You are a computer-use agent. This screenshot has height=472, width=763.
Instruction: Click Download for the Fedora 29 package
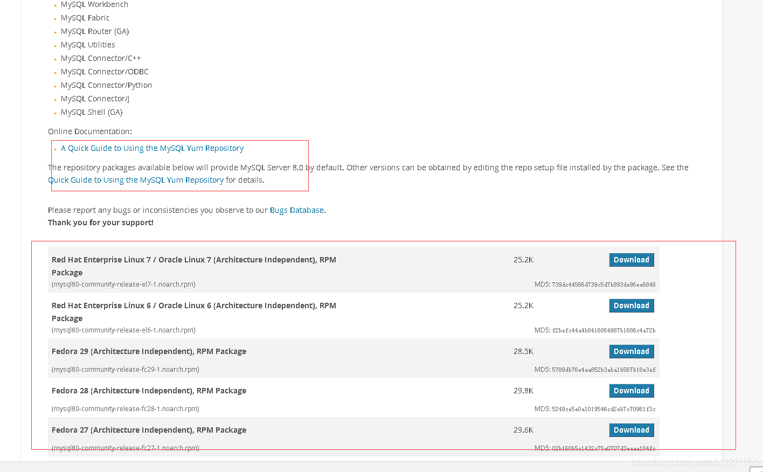(632, 351)
